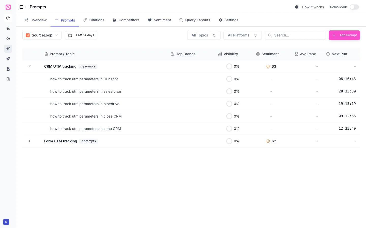The width and height of the screenshot is (366, 228).
Task: Open the All Platforms filter dropdown
Action: pyautogui.click(x=242, y=35)
